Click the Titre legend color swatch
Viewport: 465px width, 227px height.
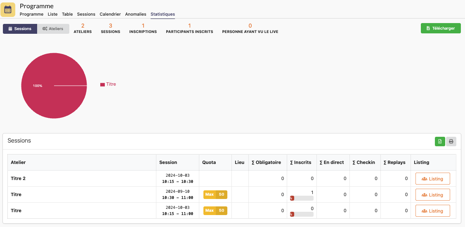(x=102, y=84)
